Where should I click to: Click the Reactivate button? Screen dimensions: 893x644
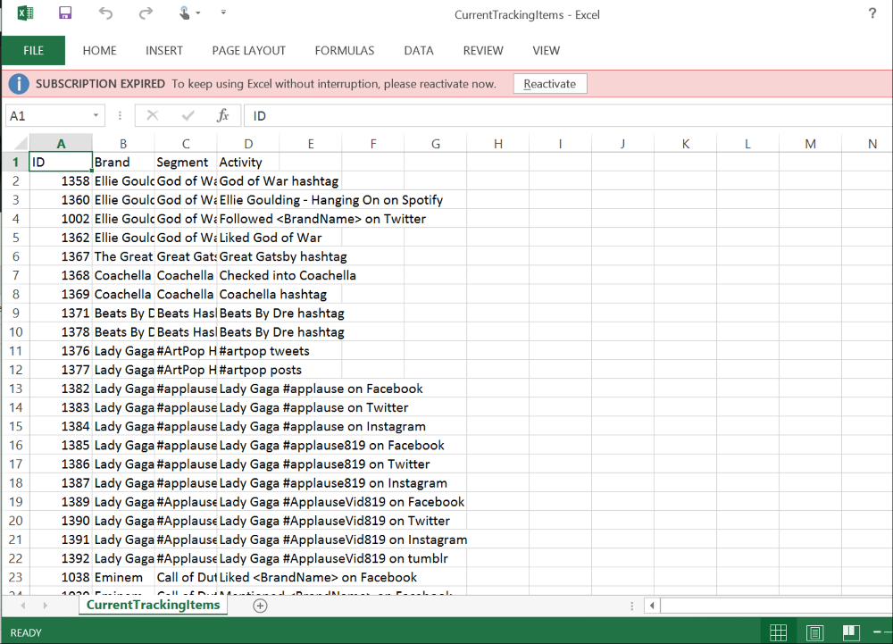pyautogui.click(x=549, y=84)
